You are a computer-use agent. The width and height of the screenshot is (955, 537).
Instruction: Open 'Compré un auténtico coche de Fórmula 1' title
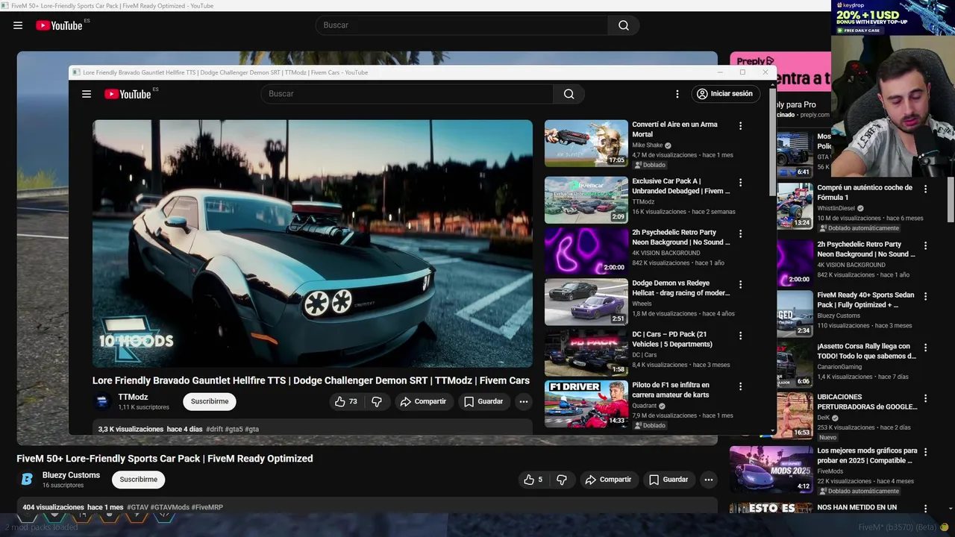pyautogui.click(x=865, y=192)
